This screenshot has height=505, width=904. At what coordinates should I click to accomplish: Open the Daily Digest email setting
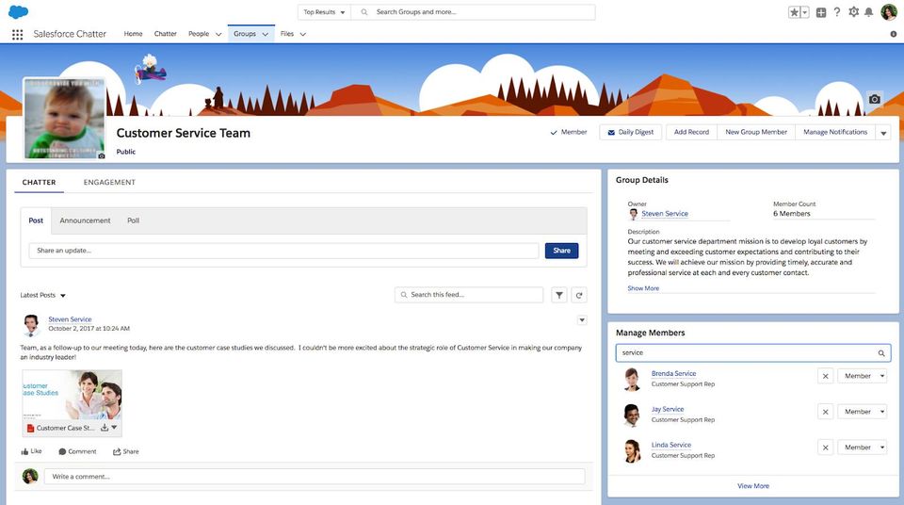[x=631, y=132]
